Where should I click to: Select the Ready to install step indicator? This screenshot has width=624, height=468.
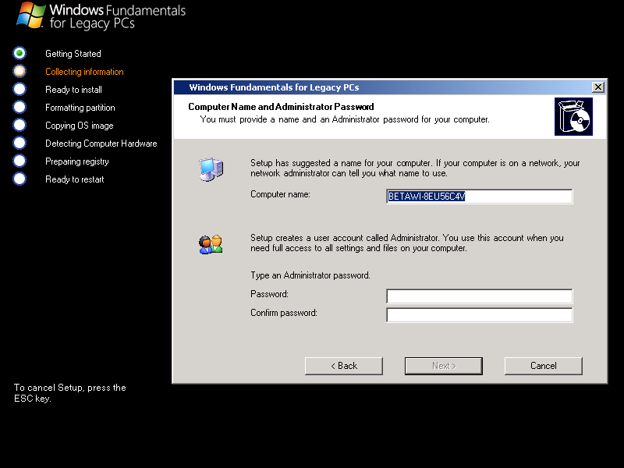click(x=19, y=89)
